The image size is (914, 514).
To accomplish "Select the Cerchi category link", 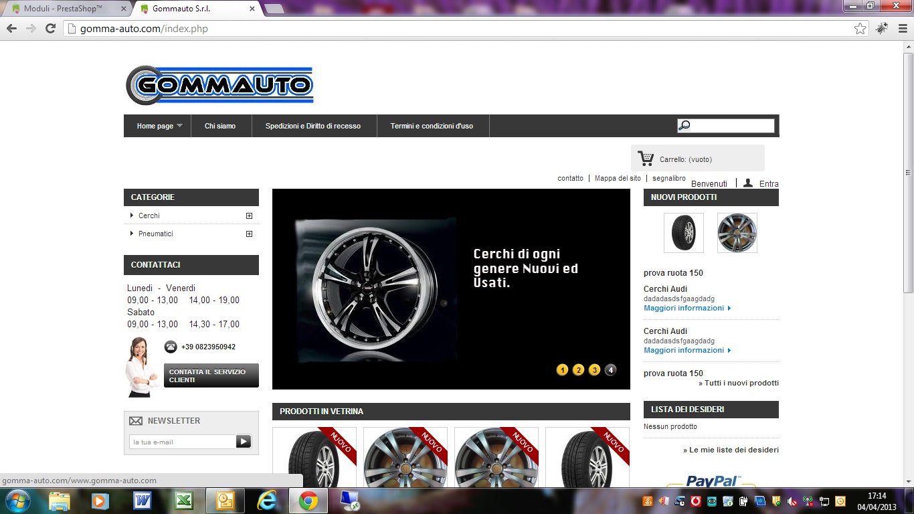I will pyautogui.click(x=149, y=216).
